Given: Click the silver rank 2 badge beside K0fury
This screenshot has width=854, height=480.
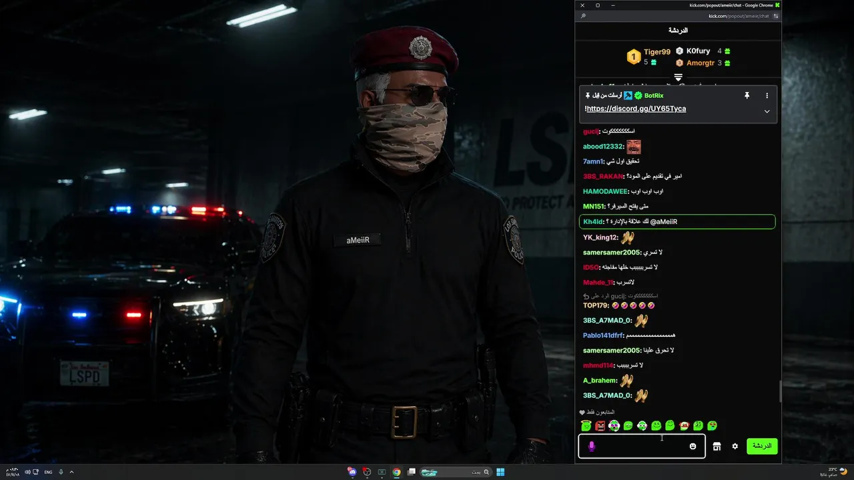Looking at the screenshot, I should tap(679, 51).
